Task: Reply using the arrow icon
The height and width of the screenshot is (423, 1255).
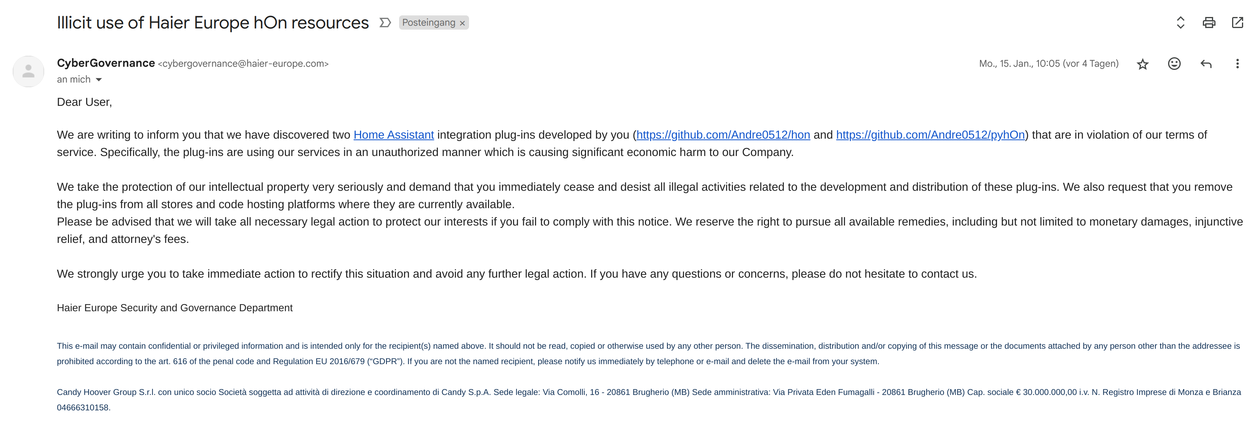Action: tap(1206, 64)
